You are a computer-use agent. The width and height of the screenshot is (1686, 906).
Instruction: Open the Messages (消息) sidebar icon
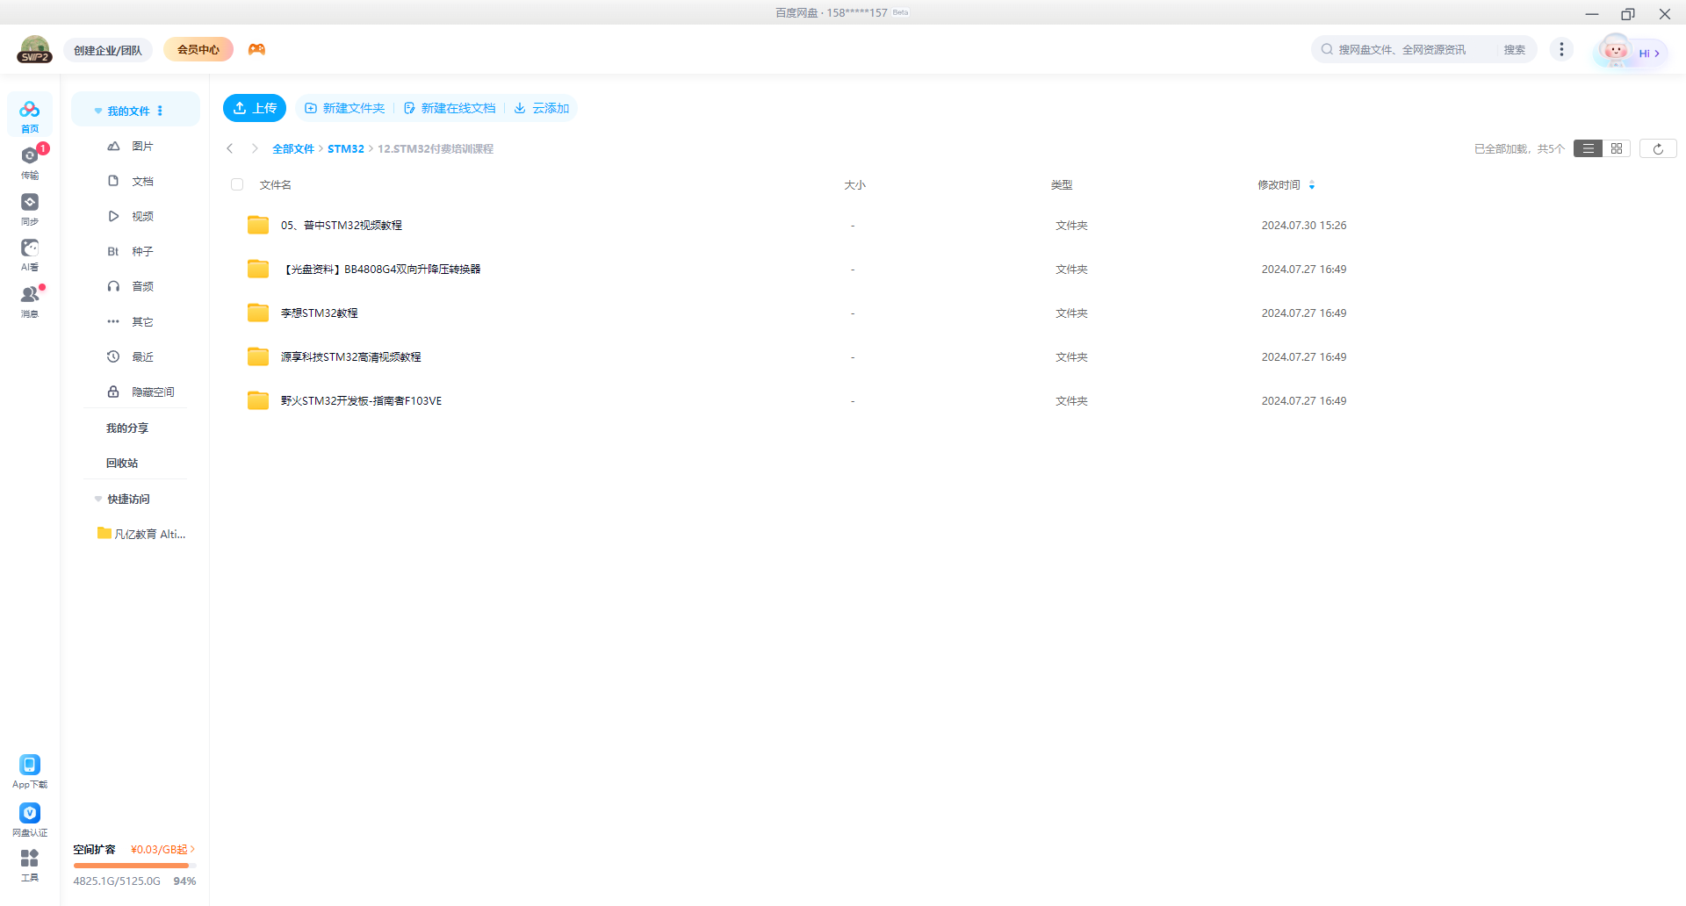tap(30, 300)
